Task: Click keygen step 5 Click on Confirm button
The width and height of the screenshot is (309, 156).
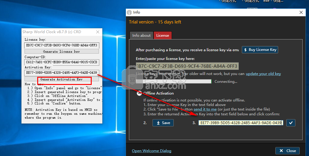Action: [x=54, y=104]
